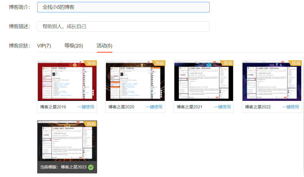The width and height of the screenshot is (304, 177).
Task: Click the 活动 badge on 博客之星2020
Action: [159, 63]
